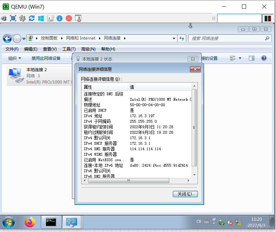Open the 工具(T) menu
The height and width of the screenshot is (232, 276).
(x=68, y=49)
